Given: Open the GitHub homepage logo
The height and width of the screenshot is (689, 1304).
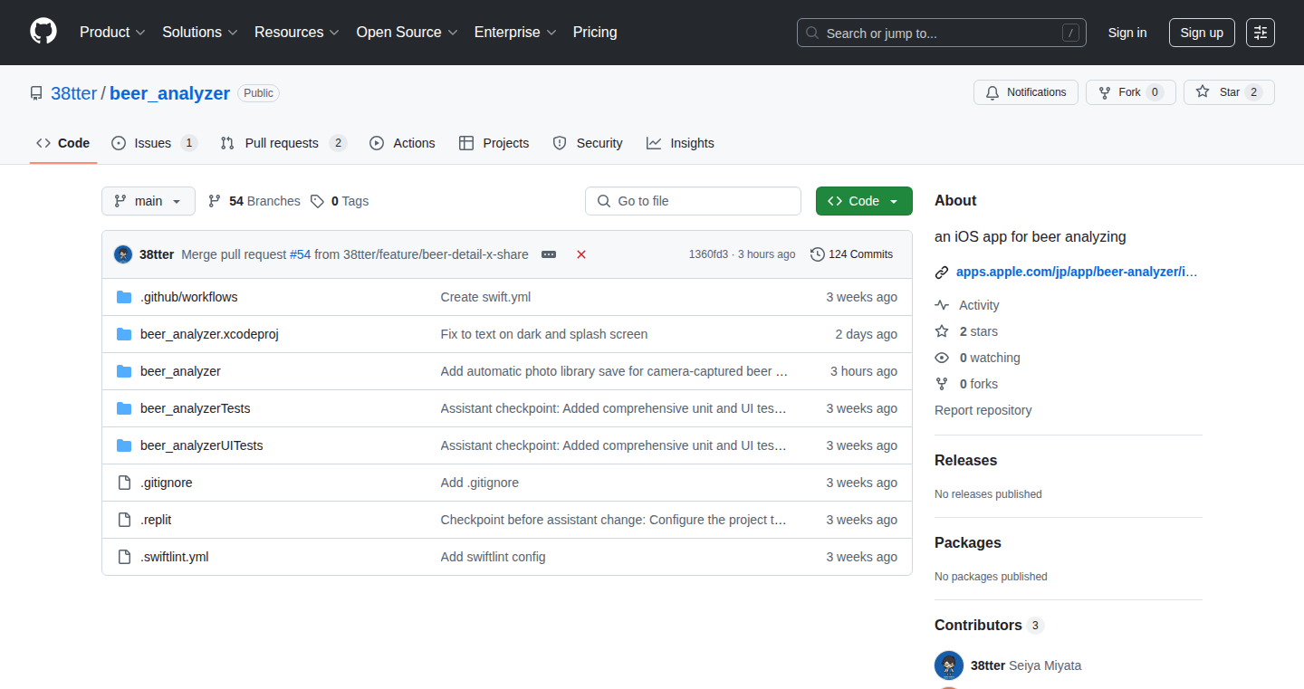Looking at the screenshot, I should click(43, 32).
